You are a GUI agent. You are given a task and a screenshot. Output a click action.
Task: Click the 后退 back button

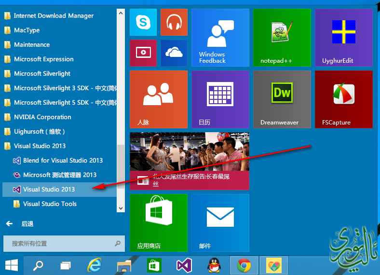coord(19,224)
